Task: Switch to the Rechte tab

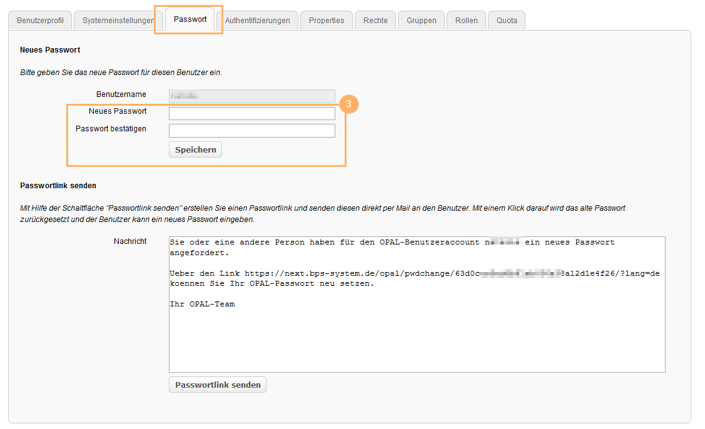Action: point(375,20)
